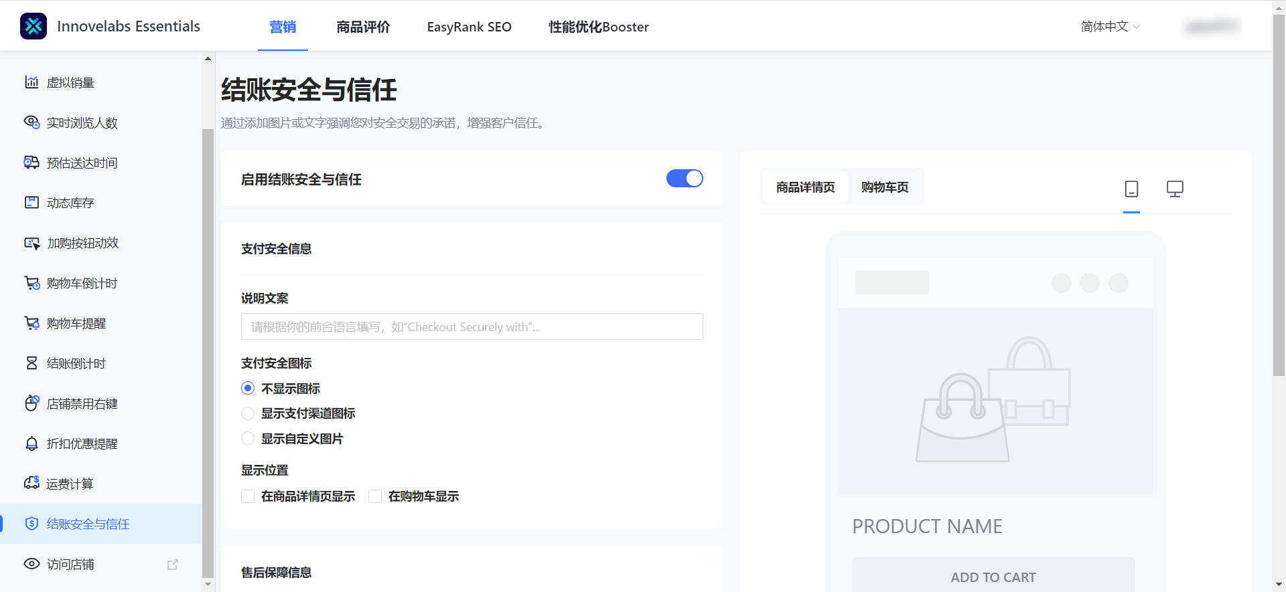Click the 结账安全与信任 shield icon
This screenshot has height=592, width=1286.
pos(31,524)
